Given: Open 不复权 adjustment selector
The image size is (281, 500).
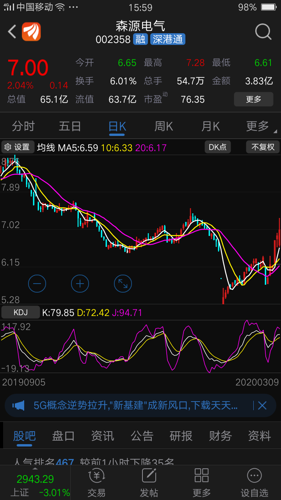Looking at the screenshot, I should tap(263, 147).
